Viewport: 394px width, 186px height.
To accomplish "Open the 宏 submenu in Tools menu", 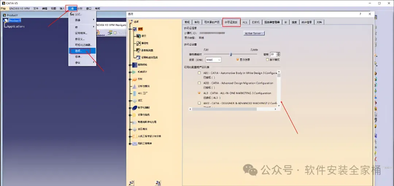I will [x=82, y=27].
